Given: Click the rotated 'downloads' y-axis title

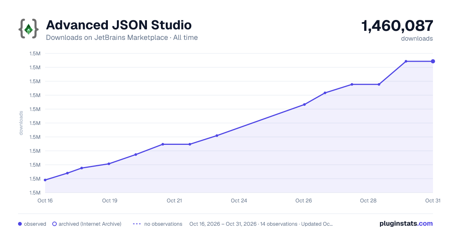Looking at the screenshot, I should coord(21,123).
